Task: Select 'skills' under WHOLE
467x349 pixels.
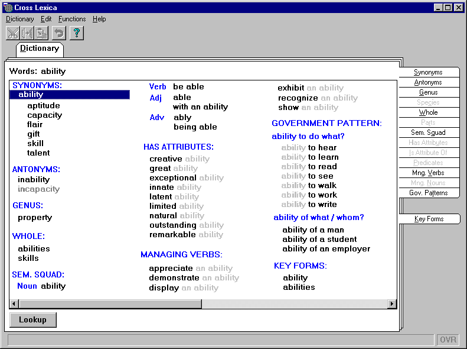Action: point(28,258)
